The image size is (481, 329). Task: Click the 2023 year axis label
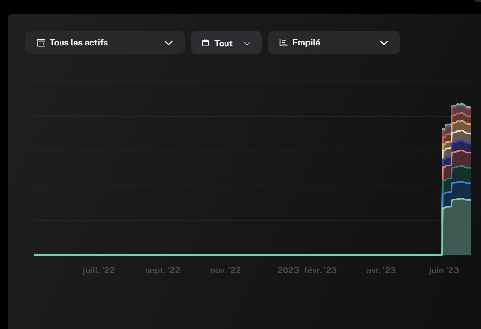pos(288,270)
